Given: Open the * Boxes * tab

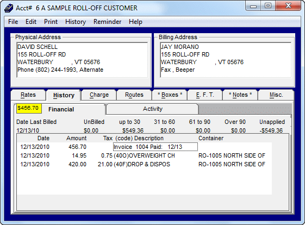Looking at the screenshot, I should click(x=170, y=95).
